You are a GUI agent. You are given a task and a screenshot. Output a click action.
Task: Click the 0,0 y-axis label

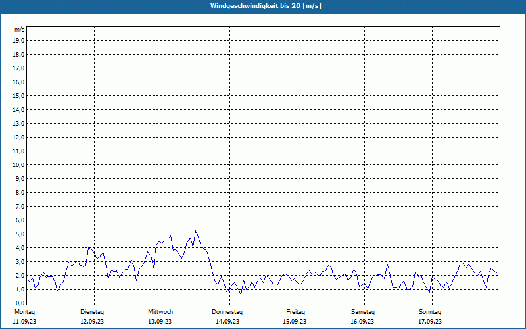click(x=20, y=303)
